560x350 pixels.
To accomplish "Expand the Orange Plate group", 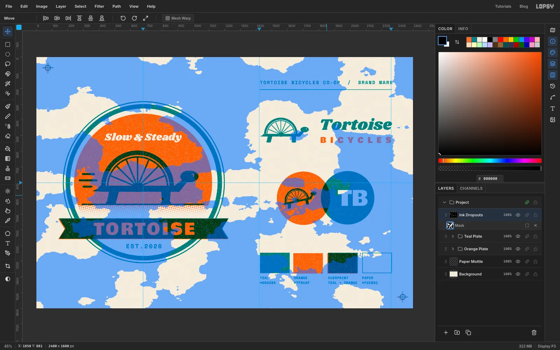I will click(453, 249).
